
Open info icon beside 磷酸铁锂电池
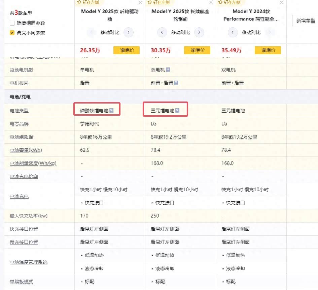[x=111, y=111]
